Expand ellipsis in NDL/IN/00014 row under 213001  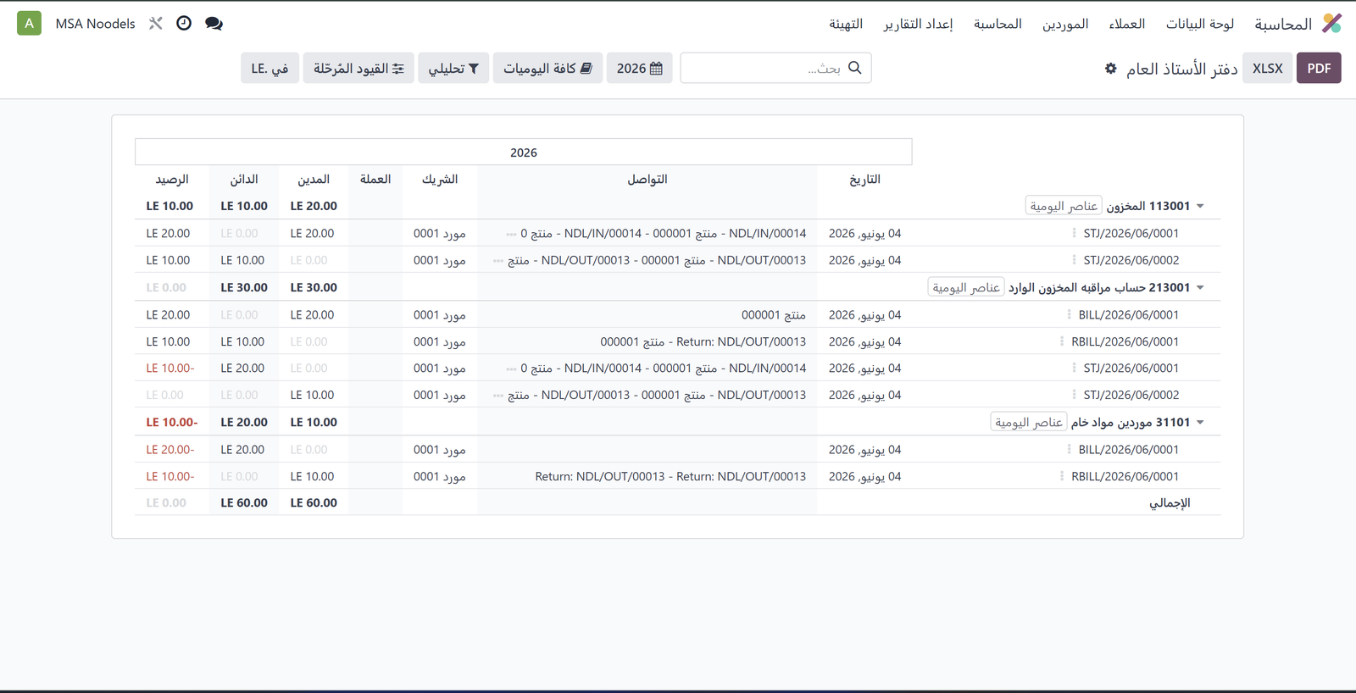pos(511,369)
